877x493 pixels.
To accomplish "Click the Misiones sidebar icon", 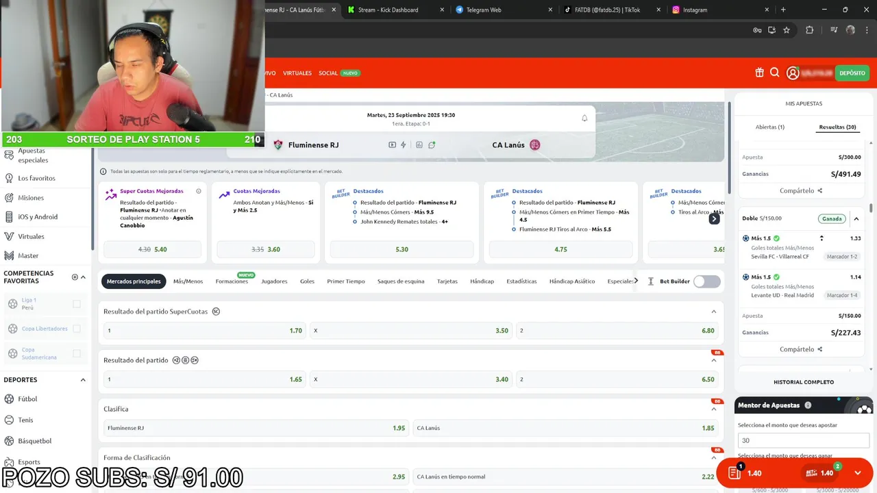I will tap(9, 197).
